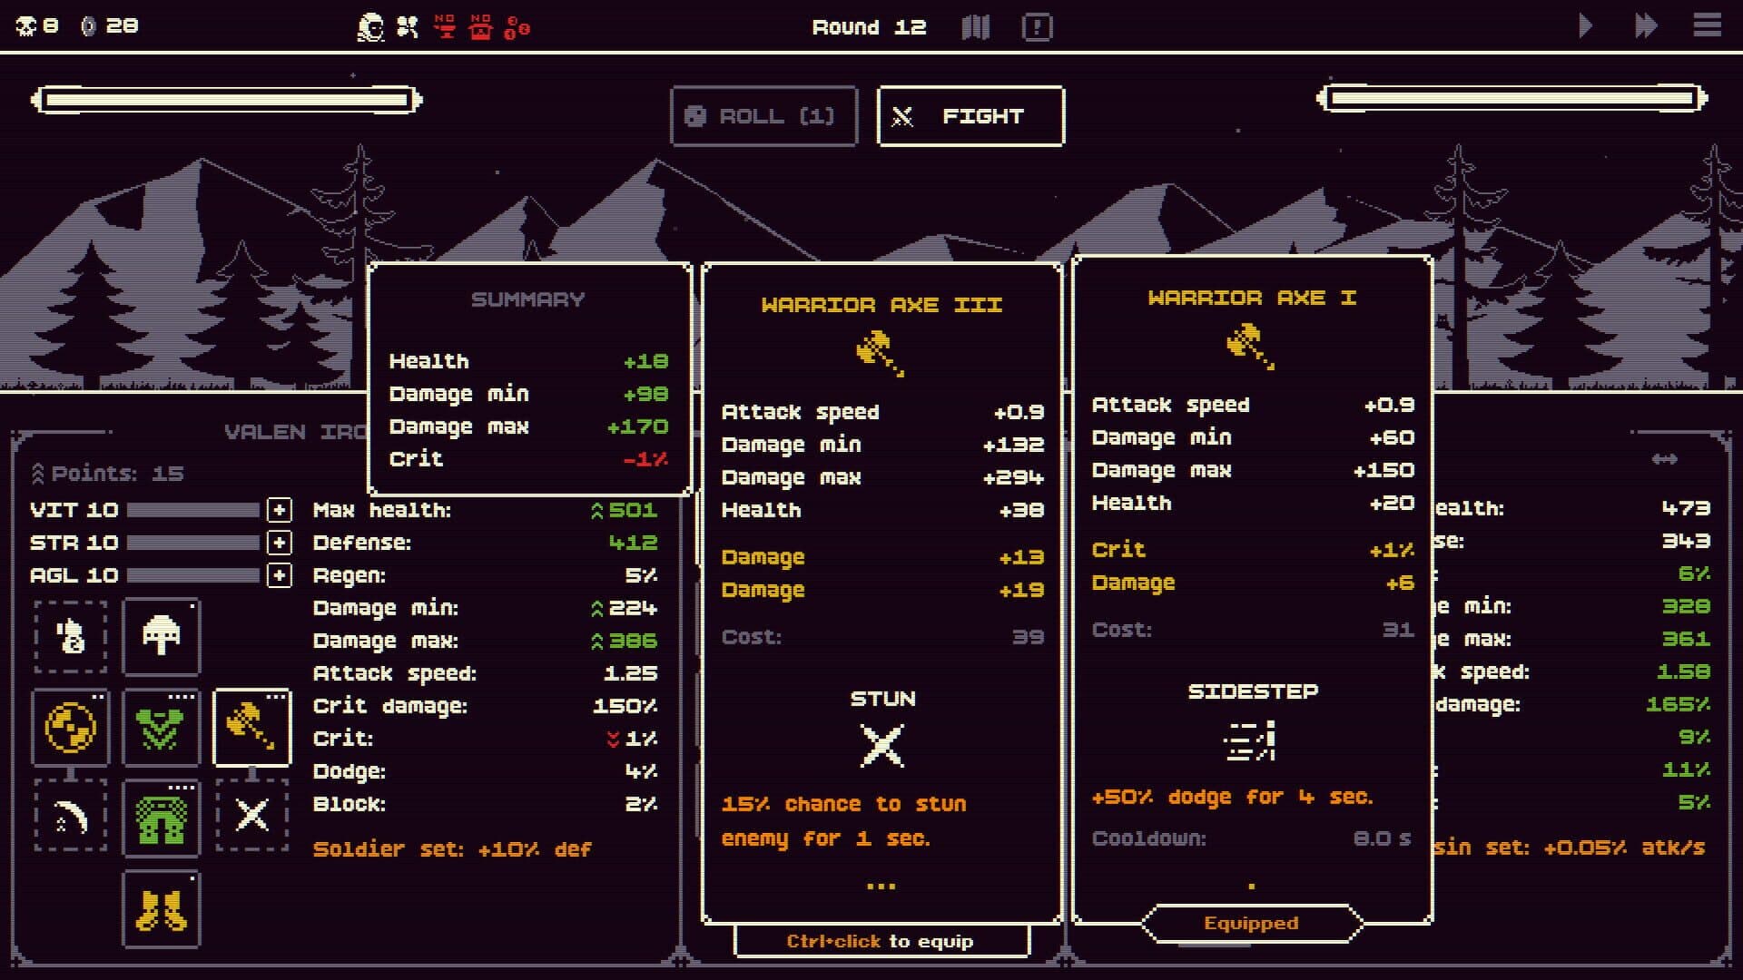Click the enemy health bar
The width and height of the screenshot is (1743, 980).
[1512, 98]
